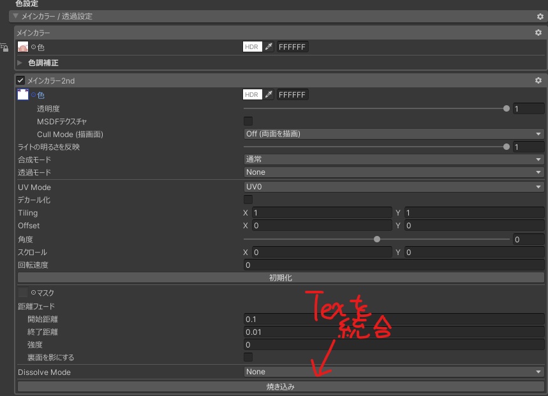The image size is (548, 396).
Task: Open the UV Mode dropdown
Action: coord(392,187)
